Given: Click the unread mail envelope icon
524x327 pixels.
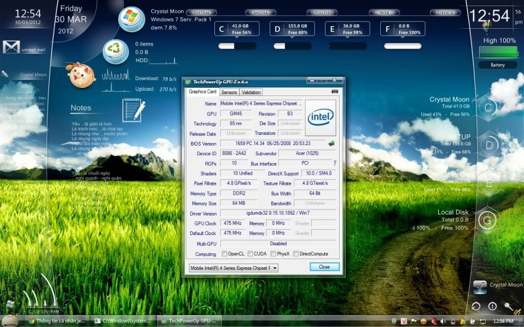Looking at the screenshot, I should click(11, 46).
